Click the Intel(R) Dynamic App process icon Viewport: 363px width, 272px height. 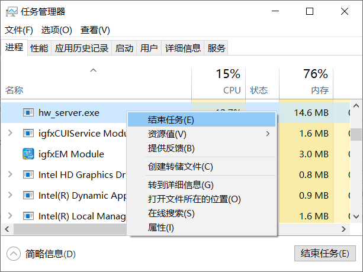click(28, 195)
